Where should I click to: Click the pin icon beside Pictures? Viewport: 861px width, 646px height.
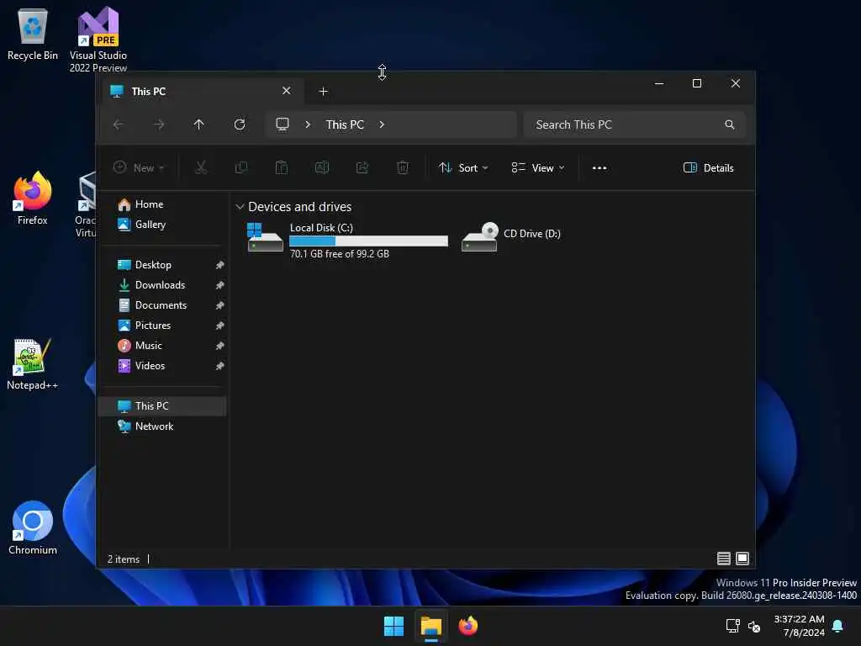coord(219,326)
